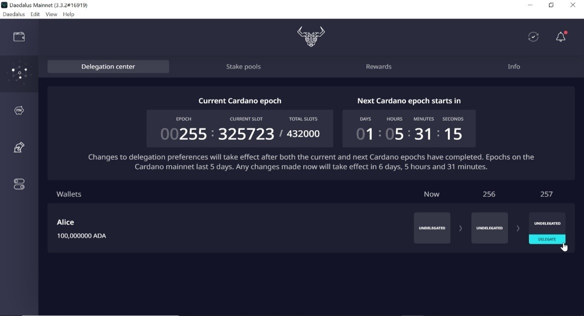Image resolution: width=584 pixels, height=316 pixels.
Task: Click the Delegate button for Alice
Action: 547,239
